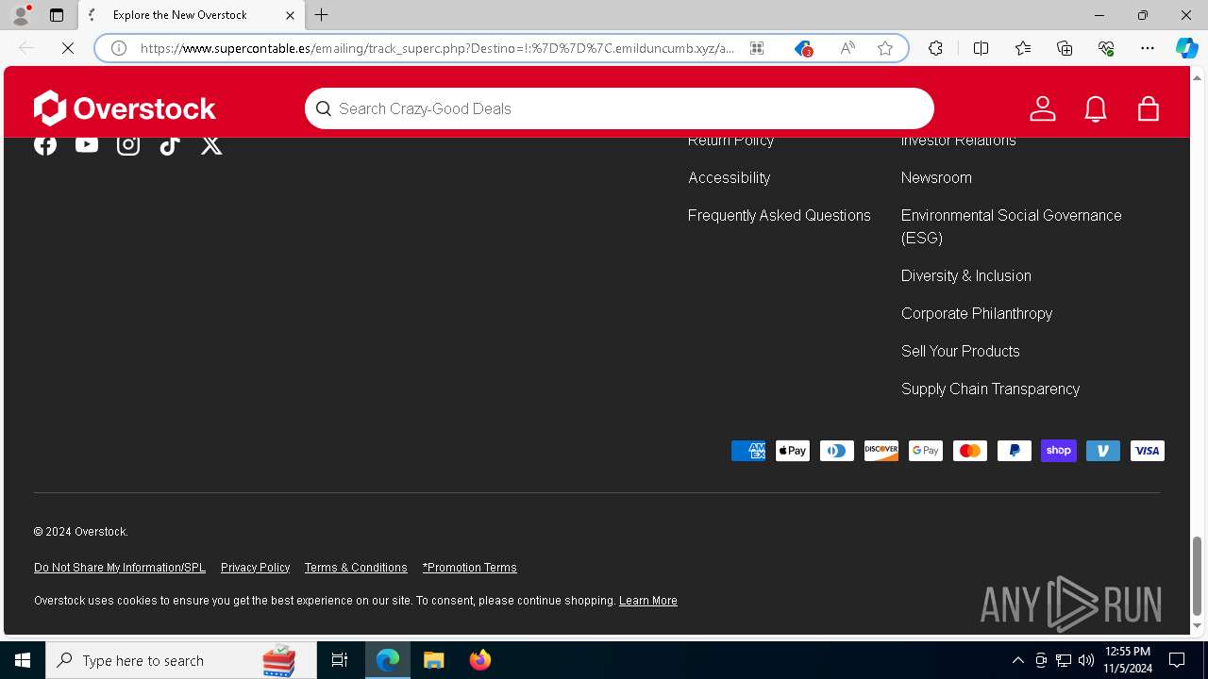
Task: Open the *Promotion Terms link
Action: (x=470, y=568)
